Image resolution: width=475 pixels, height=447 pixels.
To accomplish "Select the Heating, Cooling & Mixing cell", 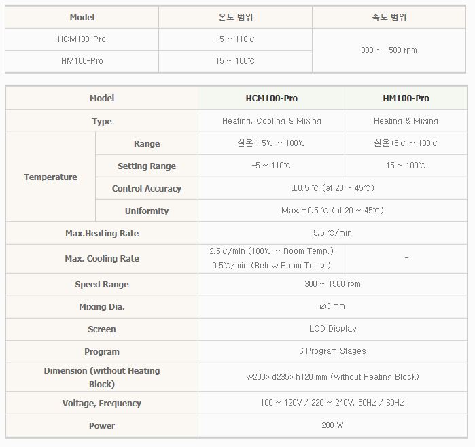I will (272, 121).
